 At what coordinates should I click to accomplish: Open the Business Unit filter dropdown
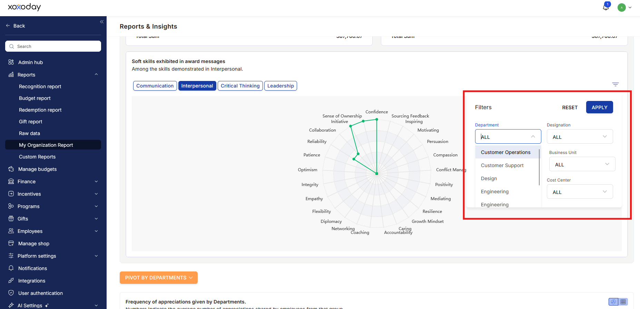(x=582, y=164)
